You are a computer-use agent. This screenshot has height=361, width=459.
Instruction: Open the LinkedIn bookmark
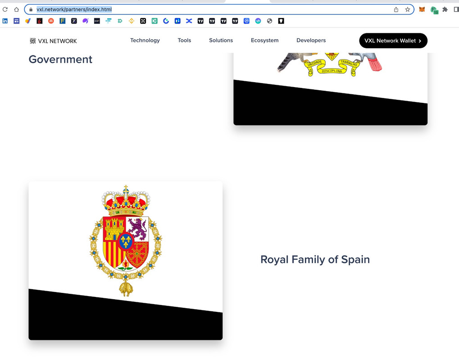coord(5,21)
